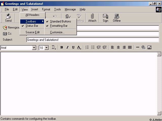162x121 pixels.
Task: Expand the Toolbars submenu
Action: click(32, 21)
